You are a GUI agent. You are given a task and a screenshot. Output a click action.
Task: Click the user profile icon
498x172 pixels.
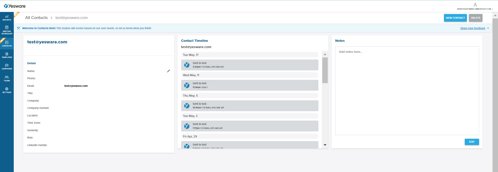click(x=475, y=5)
